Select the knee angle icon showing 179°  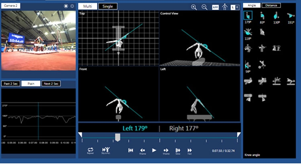[248, 15]
